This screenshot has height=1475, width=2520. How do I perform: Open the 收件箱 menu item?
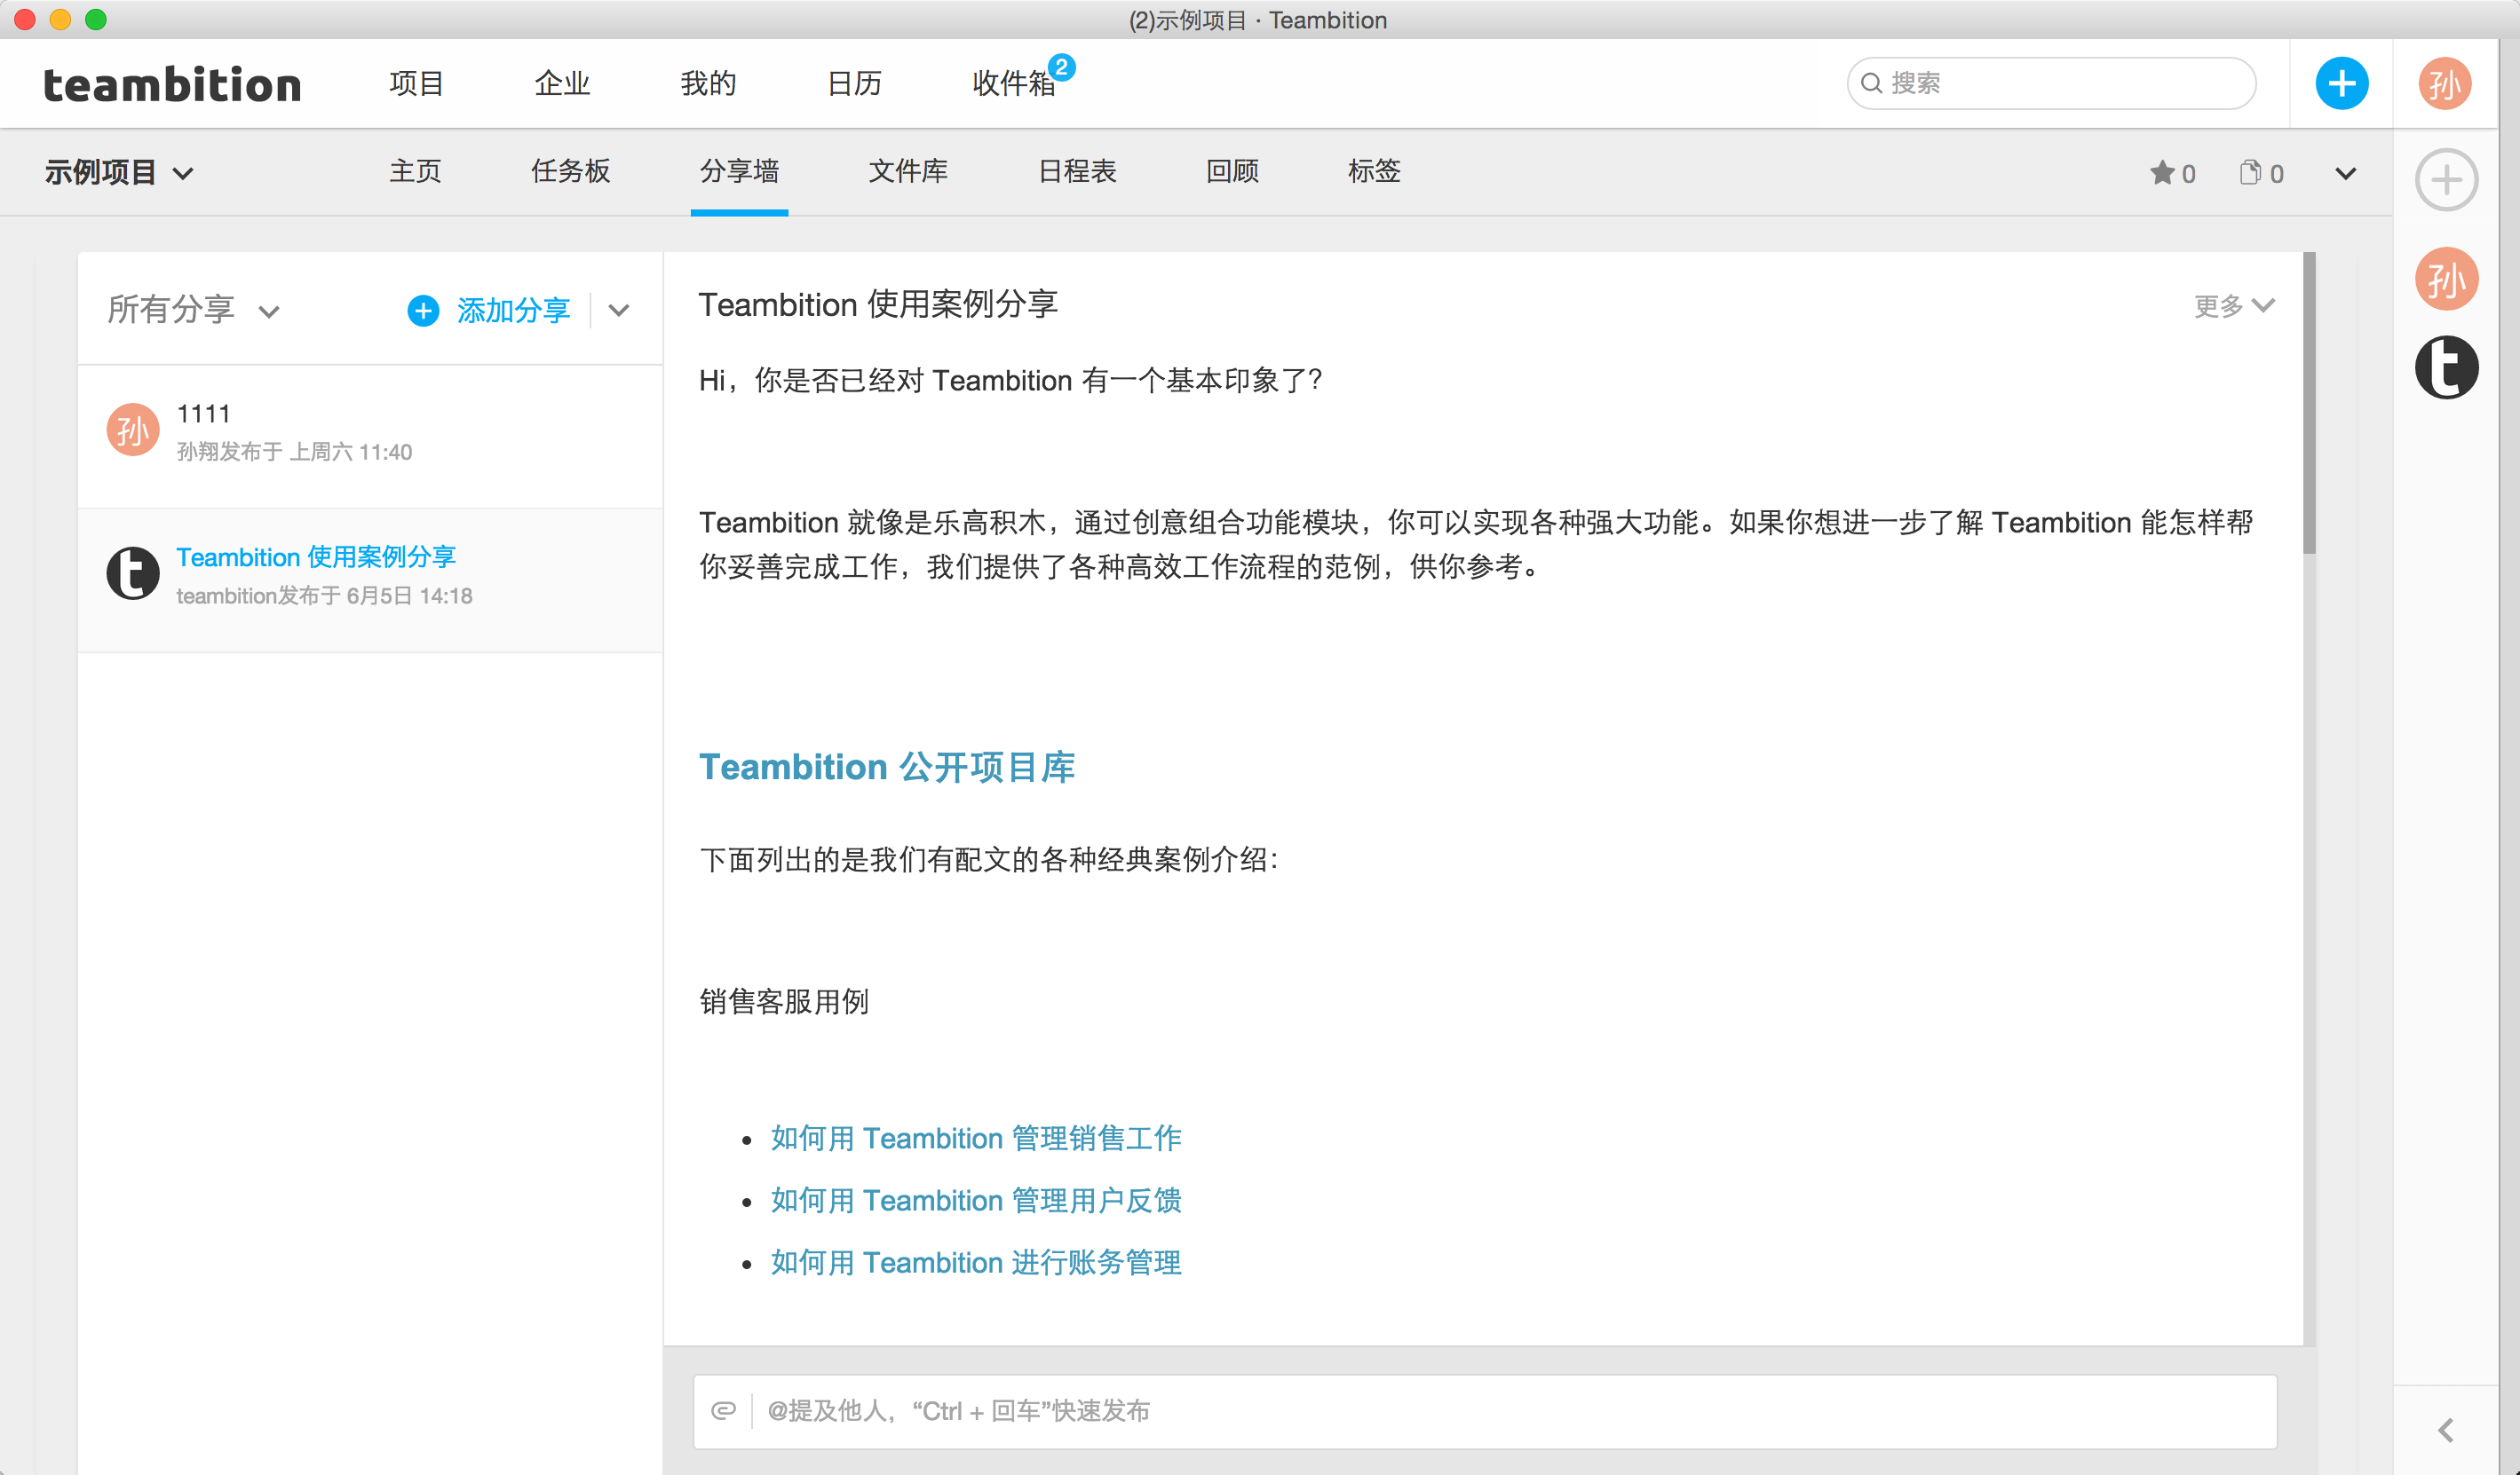coord(1013,84)
